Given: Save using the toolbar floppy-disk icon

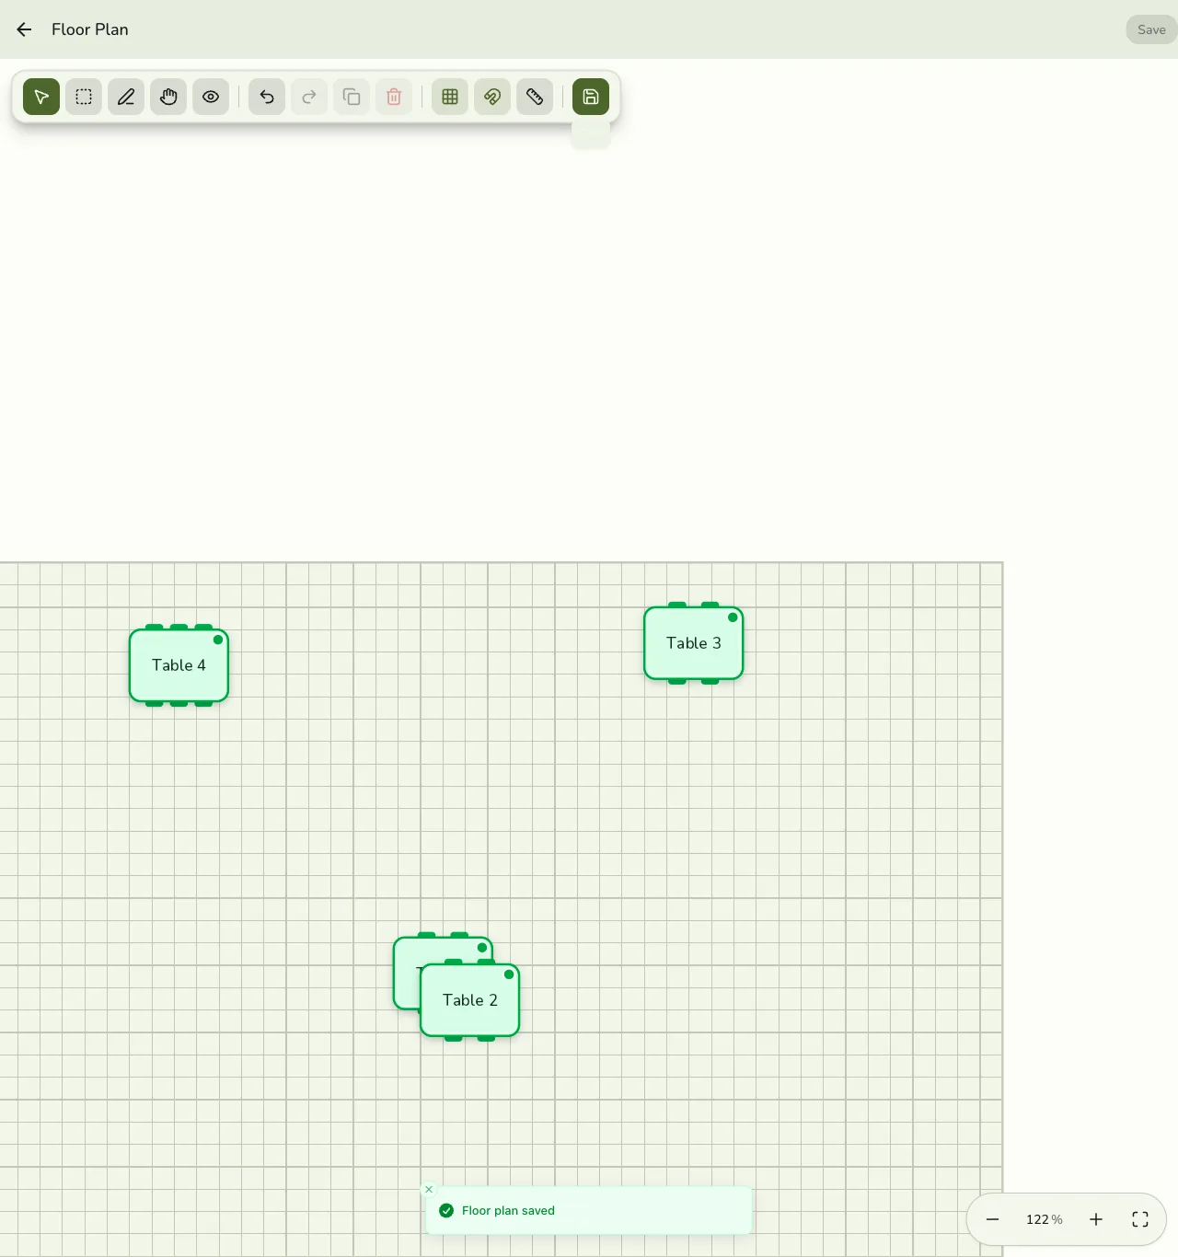Looking at the screenshot, I should (591, 97).
